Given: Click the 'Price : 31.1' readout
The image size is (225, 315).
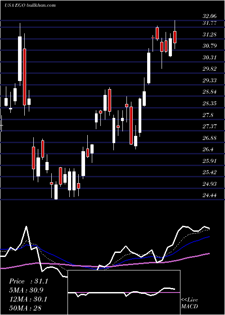Looking at the screenshot, I should (x=28, y=281).
